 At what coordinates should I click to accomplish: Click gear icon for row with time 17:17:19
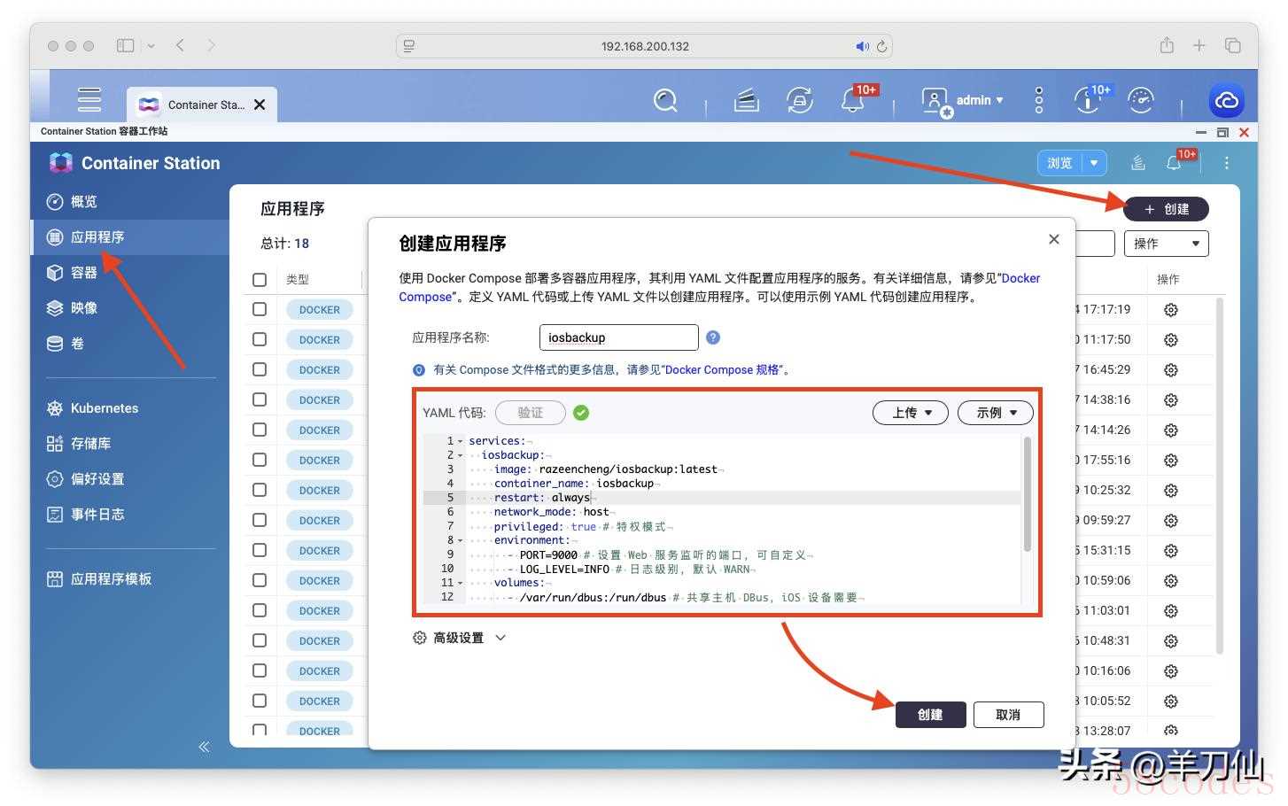(1171, 310)
